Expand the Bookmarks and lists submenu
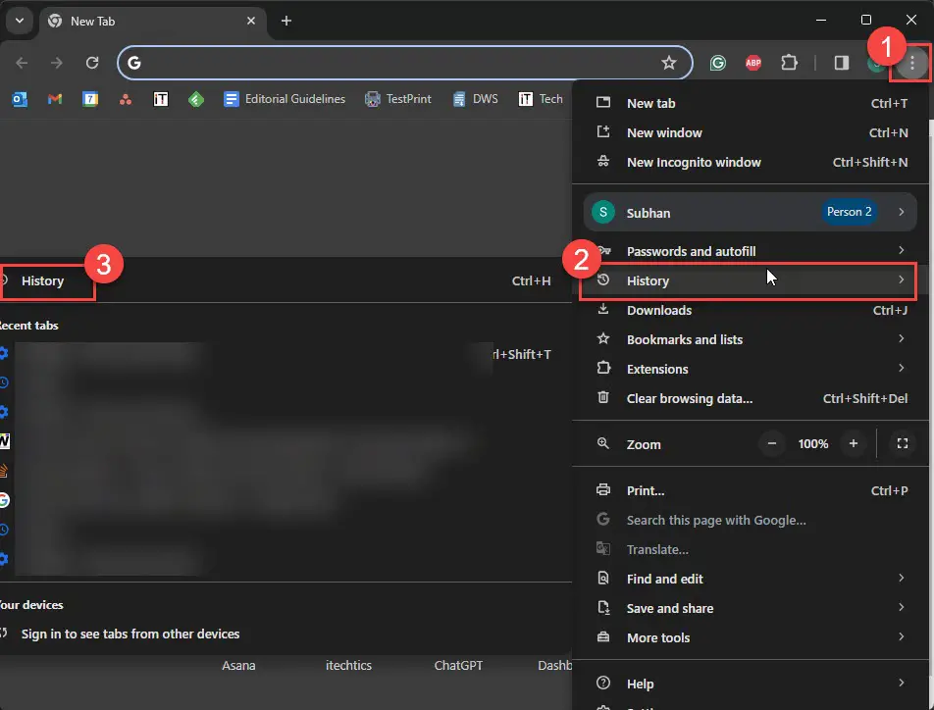Screen dimensions: 934x710 pyautogui.click(x=687, y=339)
